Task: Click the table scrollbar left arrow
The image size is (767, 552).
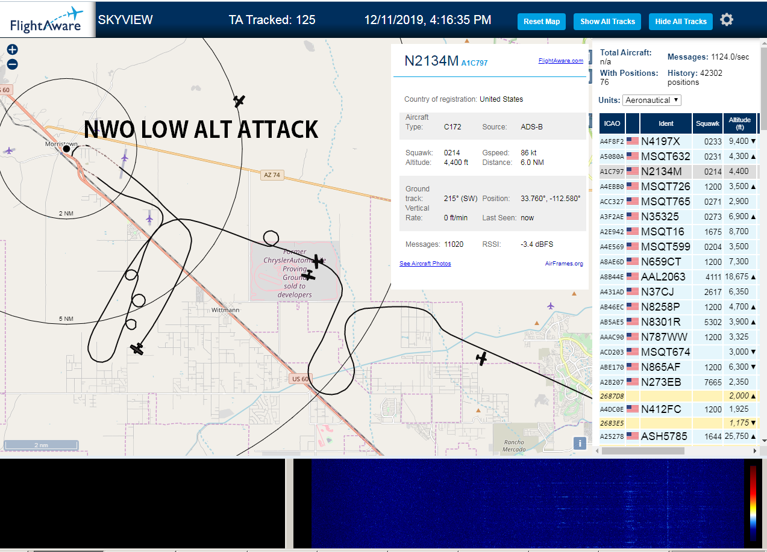Action: pos(598,451)
